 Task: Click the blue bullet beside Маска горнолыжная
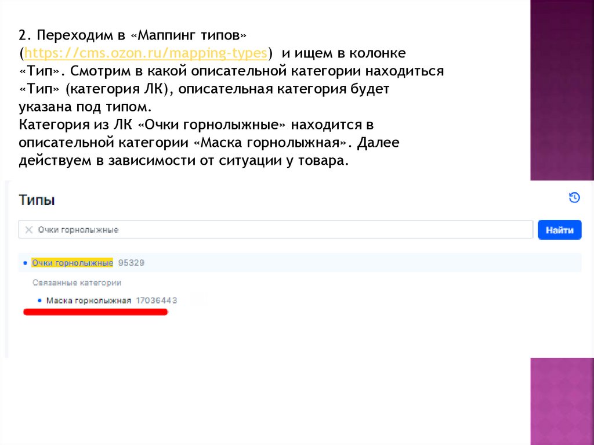(x=39, y=301)
